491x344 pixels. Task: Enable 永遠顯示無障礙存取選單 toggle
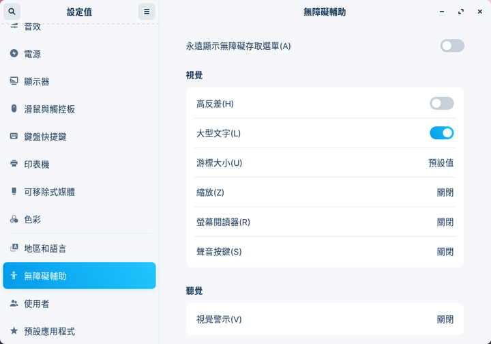(x=452, y=46)
